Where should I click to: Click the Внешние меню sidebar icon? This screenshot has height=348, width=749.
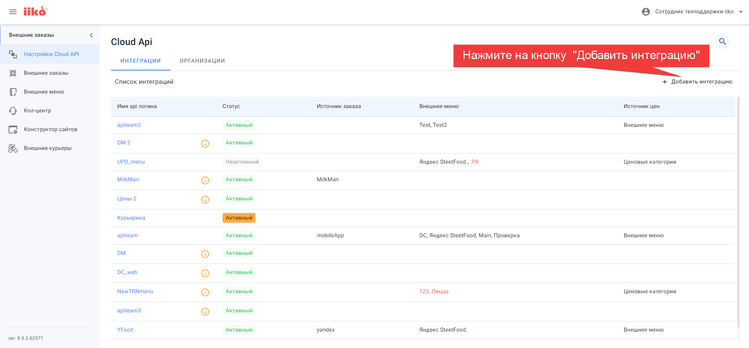pyautogui.click(x=13, y=92)
